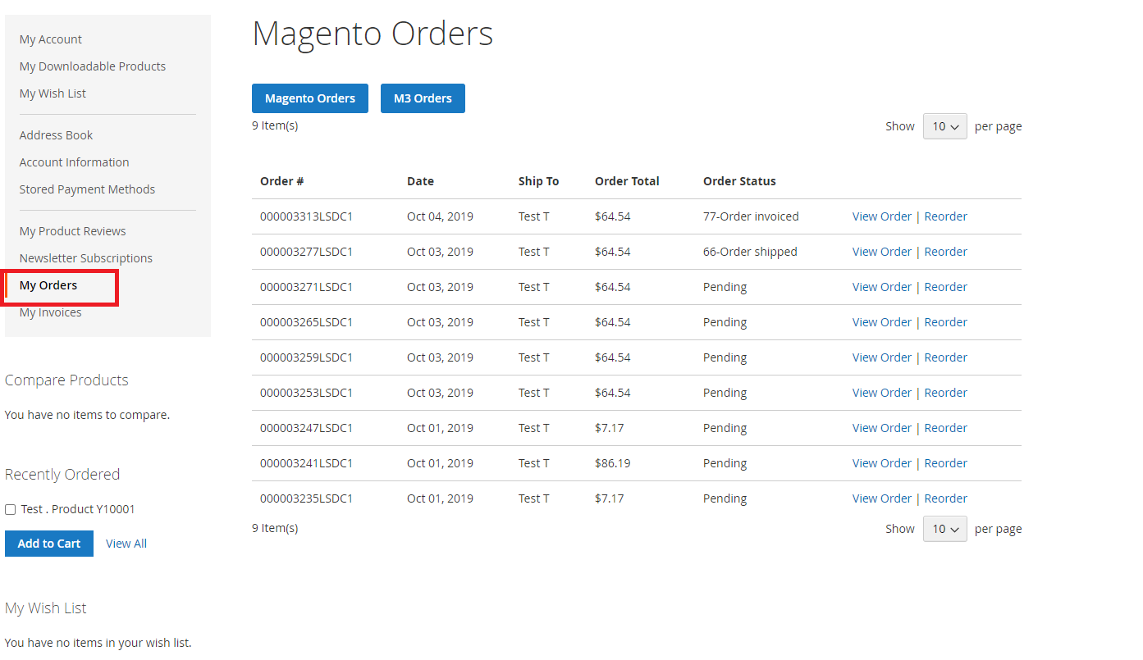
Task: Click the 66-Order shipped status
Action: click(750, 252)
